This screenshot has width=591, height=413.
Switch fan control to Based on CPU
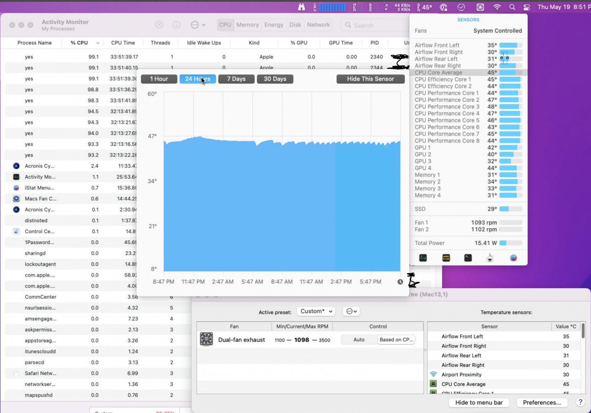tap(396, 339)
